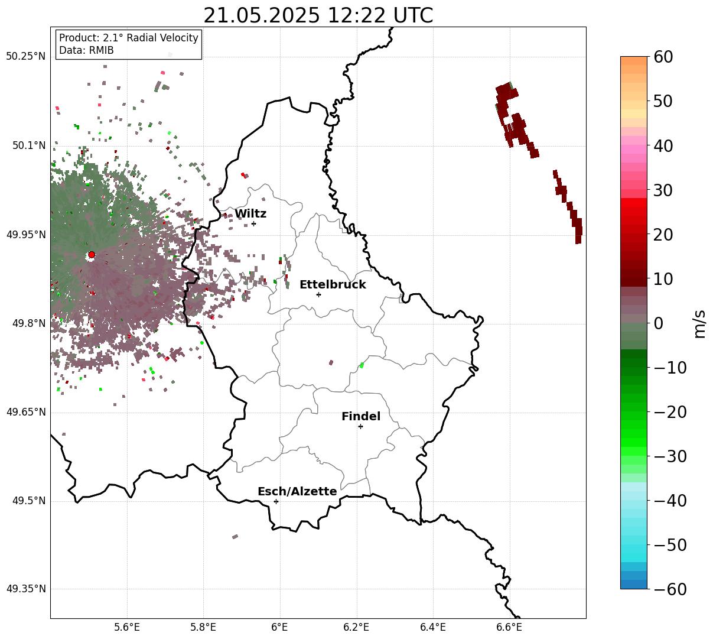This screenshot has height=639, width=713.
Task: Click the "Data: RMIB" label
Action: [x=86, y=50]
